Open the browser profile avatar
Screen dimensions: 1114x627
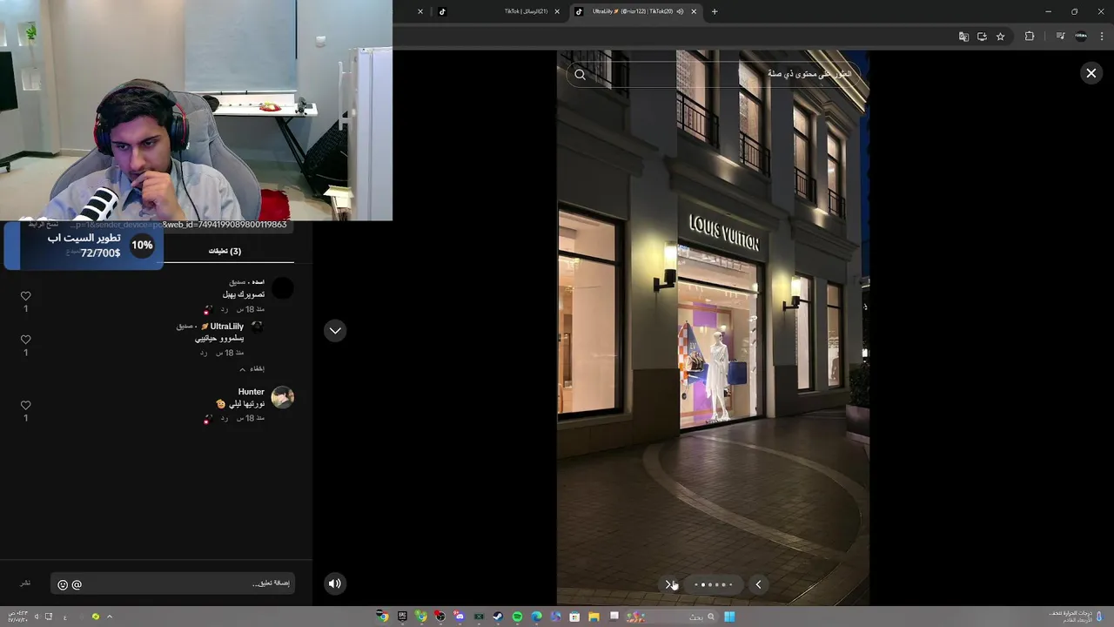click(x=1081, y=37)
